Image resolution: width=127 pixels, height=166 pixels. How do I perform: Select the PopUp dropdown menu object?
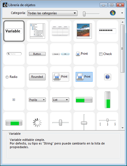click(x=37, y=100)
